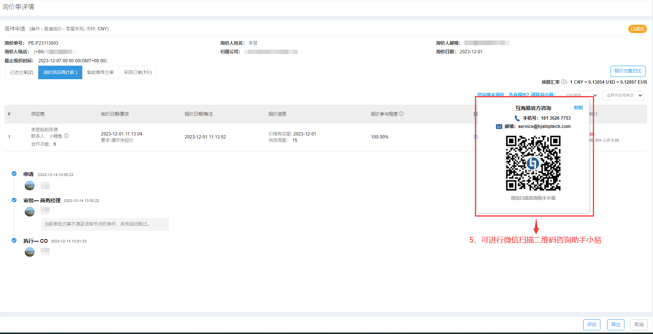Go to the 采购订单(1份) tab

138,72
